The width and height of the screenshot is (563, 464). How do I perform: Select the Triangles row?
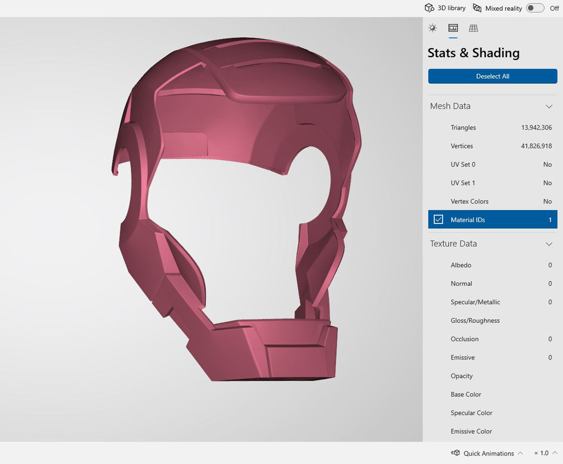point(493,128)
